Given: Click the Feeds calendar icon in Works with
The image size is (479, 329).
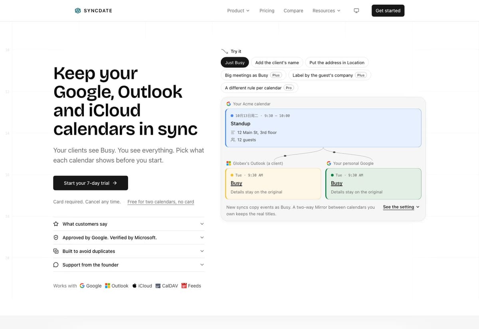Looking at the screenshot, I should tap(184, 286).
